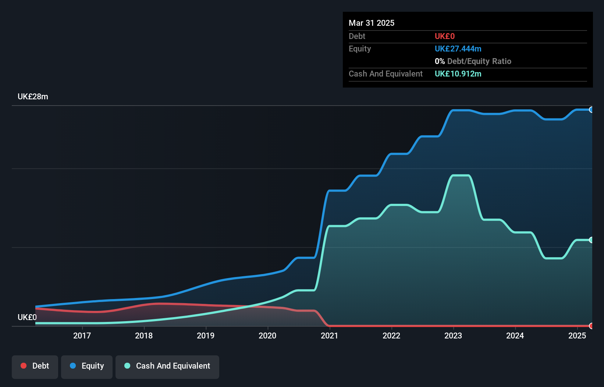Toggle the Cash And Equivalent series visibility
604x387 pixels.
click(x=167, y=366)
